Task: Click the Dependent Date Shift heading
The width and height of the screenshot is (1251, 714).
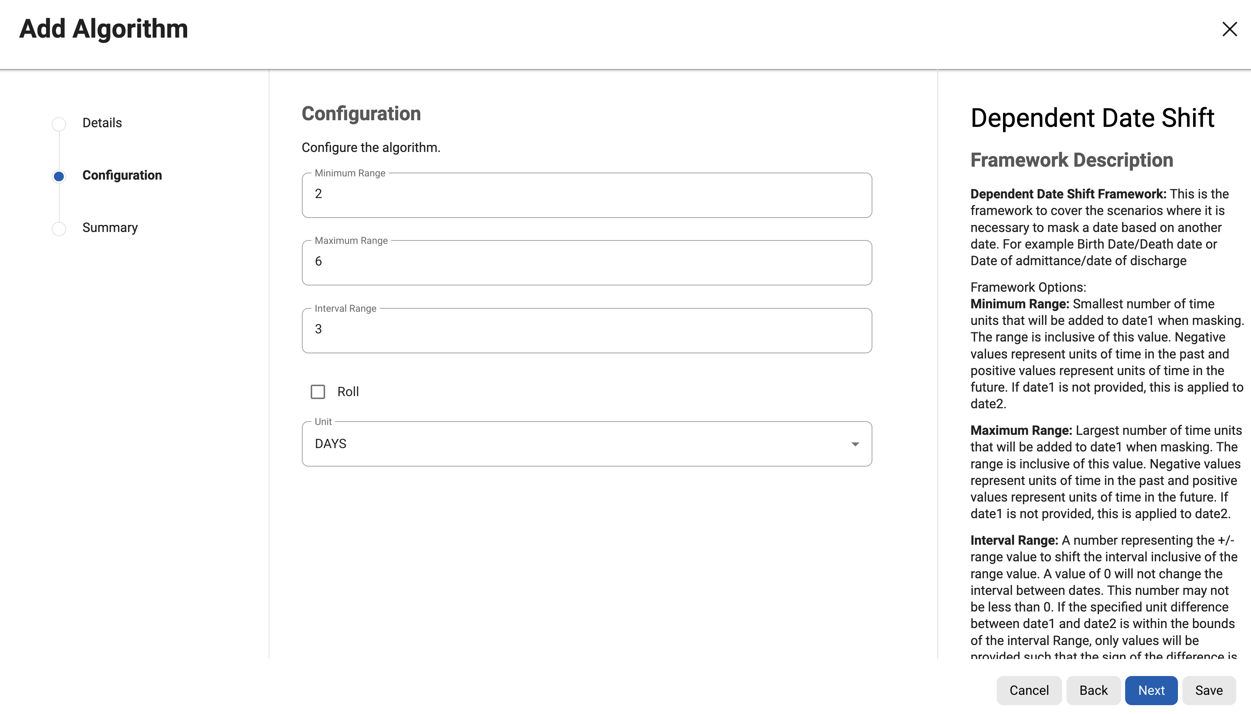Action: click(1092, 118)
